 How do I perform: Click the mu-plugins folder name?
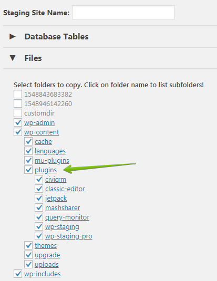[52, 161]
